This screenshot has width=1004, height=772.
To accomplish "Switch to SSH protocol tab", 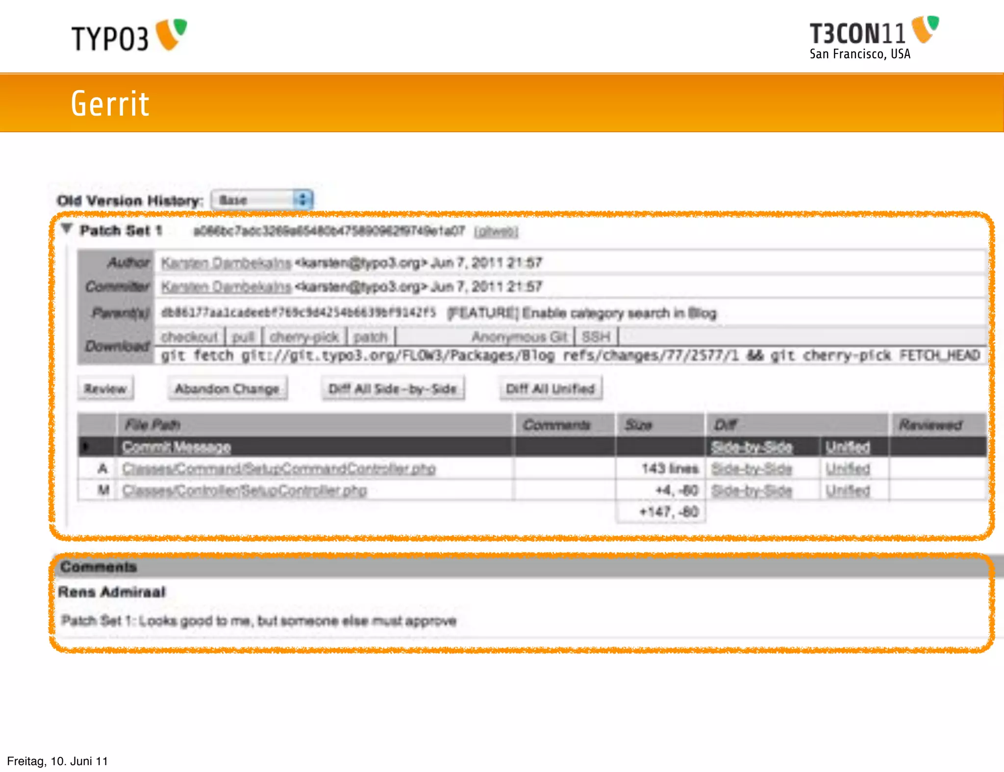I will pyautogui.click(x=596, y=337).
